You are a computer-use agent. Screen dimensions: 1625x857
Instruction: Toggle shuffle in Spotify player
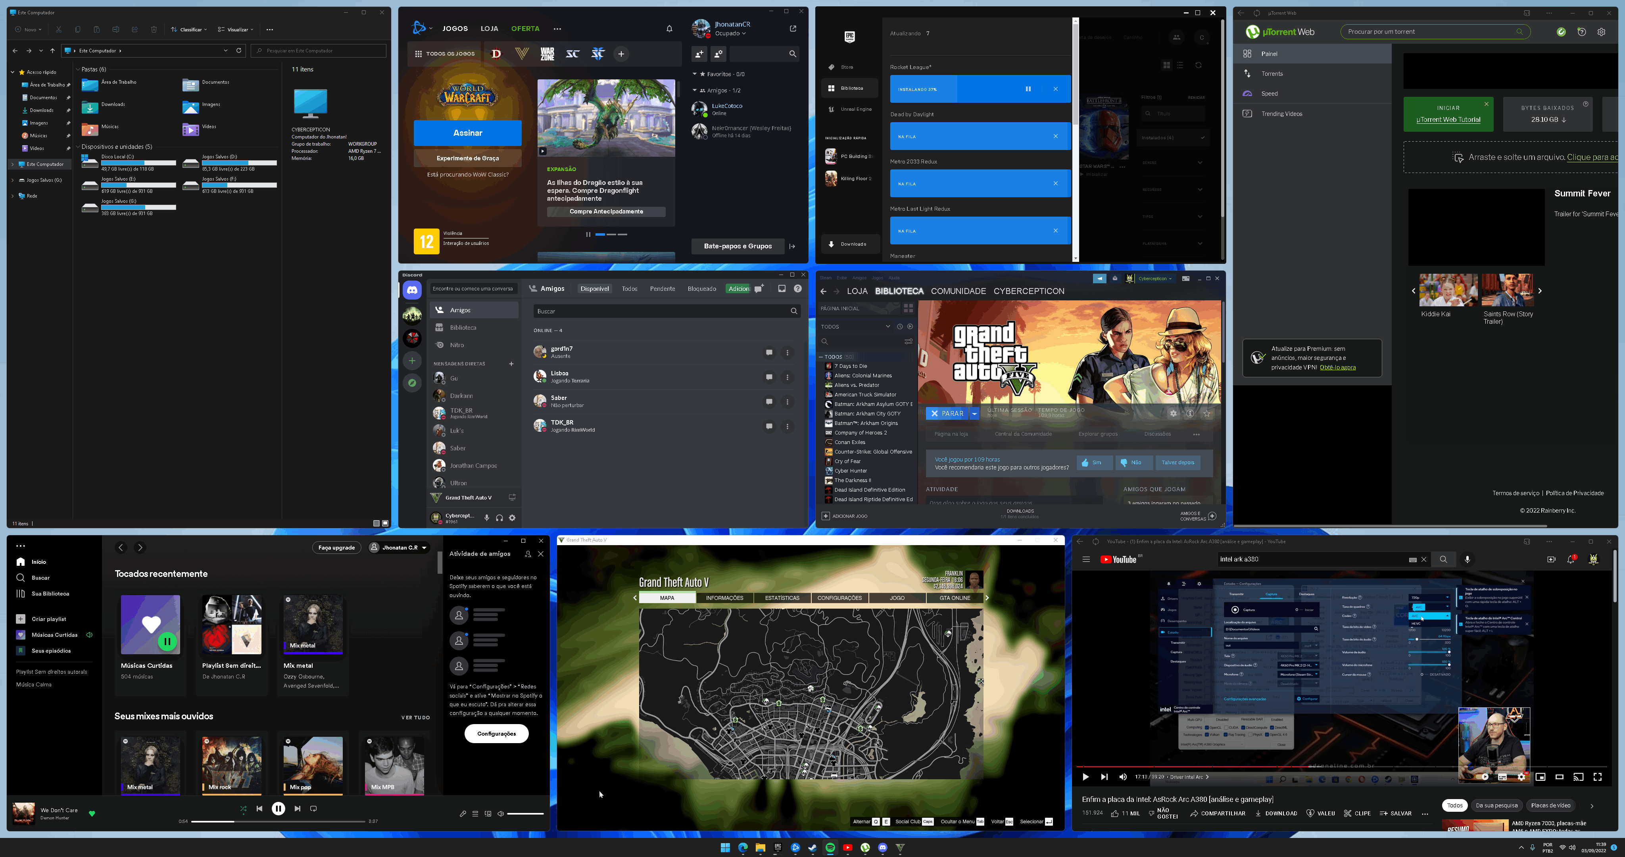243,809
